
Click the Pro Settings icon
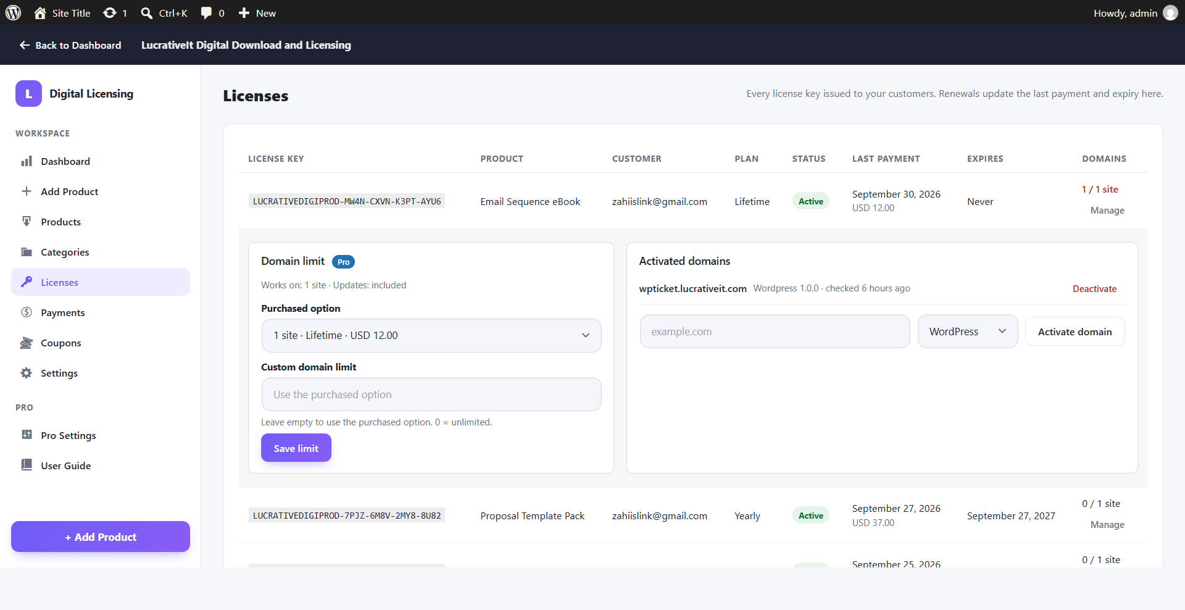[27, 435]
